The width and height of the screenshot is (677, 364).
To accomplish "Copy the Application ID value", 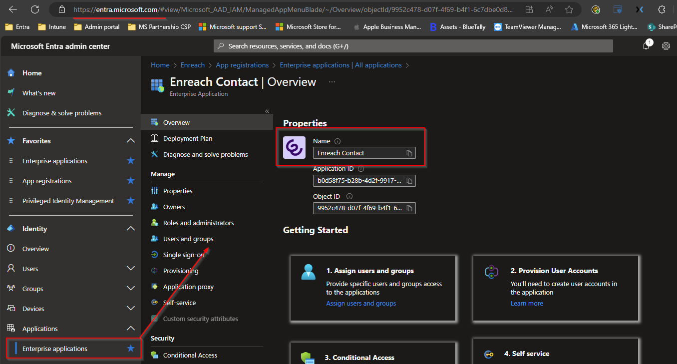I will 409,181.
